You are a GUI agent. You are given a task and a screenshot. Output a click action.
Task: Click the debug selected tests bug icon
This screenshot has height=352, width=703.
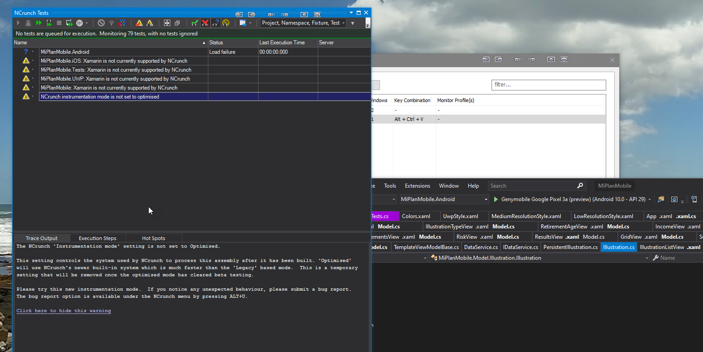[x=28, y=23]
